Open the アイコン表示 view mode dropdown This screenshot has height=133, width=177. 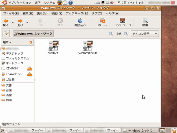145,34
